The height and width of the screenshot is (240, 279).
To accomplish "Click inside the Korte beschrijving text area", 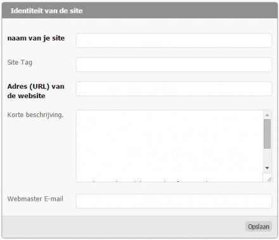I will [x=169, y=146].
